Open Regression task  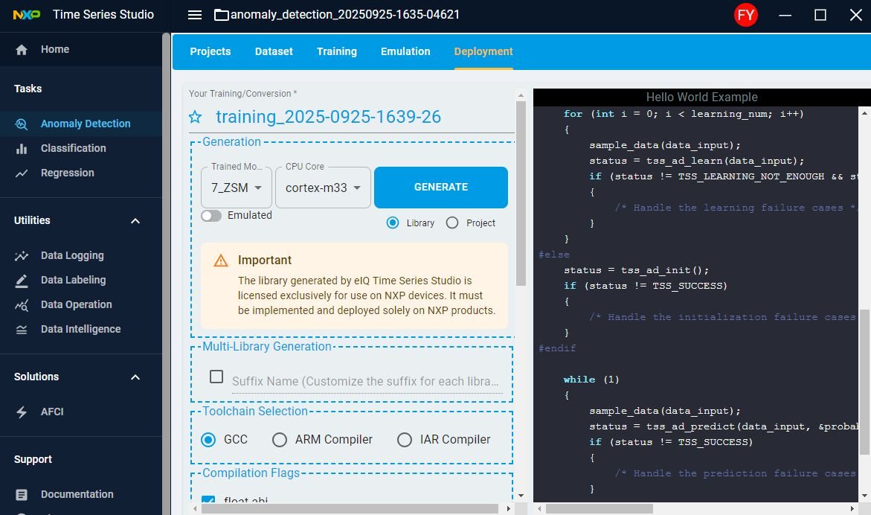coord(81,173)
